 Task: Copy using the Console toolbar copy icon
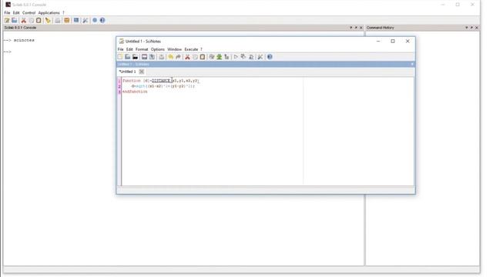click(x=31, y=21)
